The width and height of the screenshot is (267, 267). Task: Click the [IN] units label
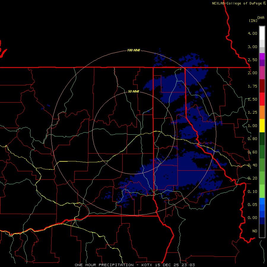(253, 20)
